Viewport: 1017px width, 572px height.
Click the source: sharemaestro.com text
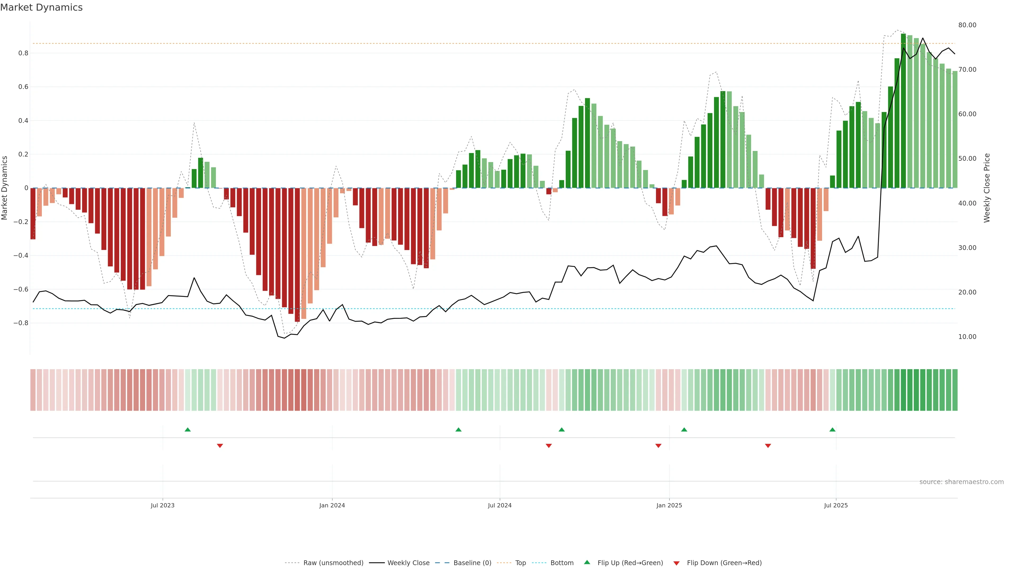961,482
